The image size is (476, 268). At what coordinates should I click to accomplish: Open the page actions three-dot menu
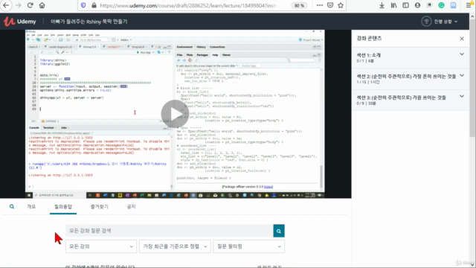[319, 5]
